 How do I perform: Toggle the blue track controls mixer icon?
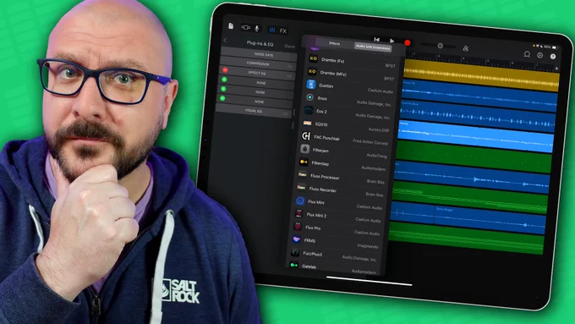point(272,30)
